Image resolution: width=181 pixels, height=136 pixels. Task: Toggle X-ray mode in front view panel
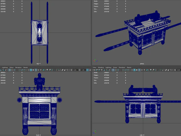[x=62, y=70]
